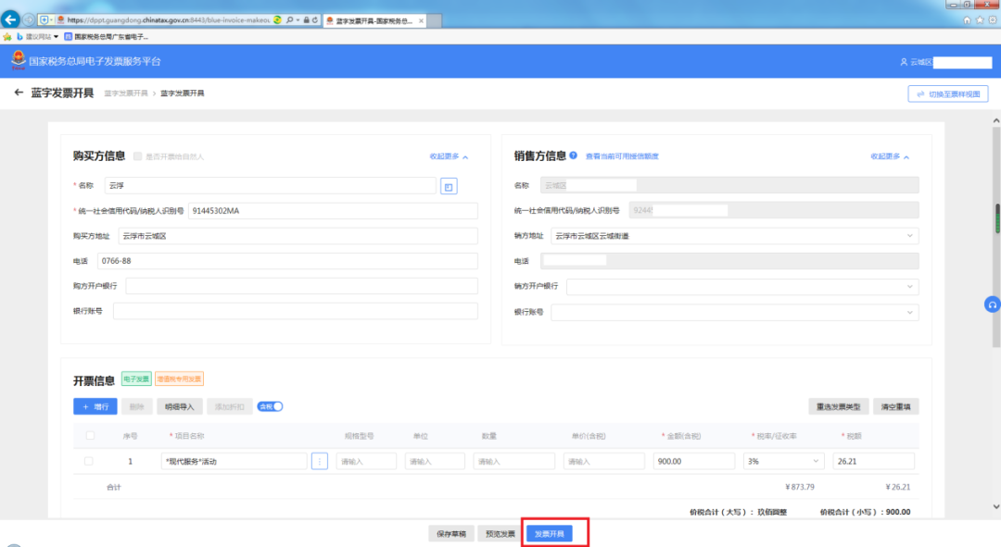Check 是否开票给自然人 checkbox
The width and height of the screenshot is (1001, 547).
pyautogui.click(x=137, y=156)
